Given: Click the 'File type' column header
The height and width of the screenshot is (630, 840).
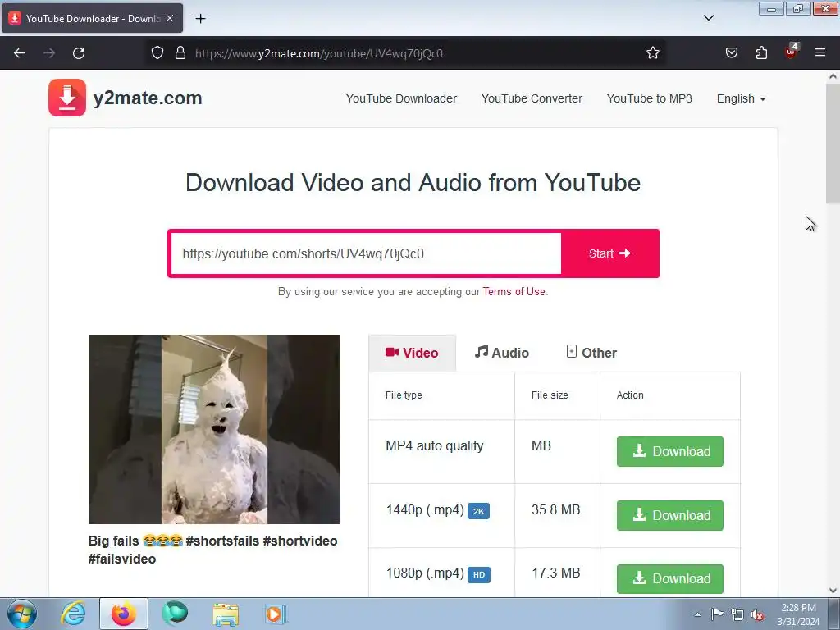Looking at the screenshot, I should pos(404,395).
